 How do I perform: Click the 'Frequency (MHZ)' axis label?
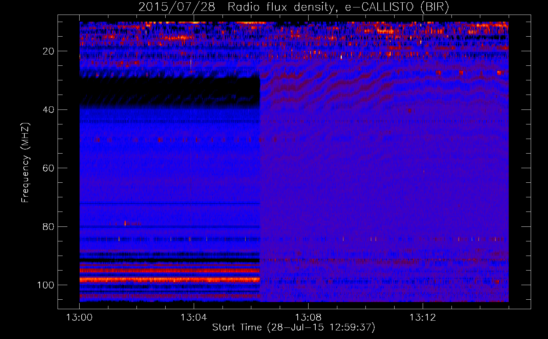coord(25,163)
